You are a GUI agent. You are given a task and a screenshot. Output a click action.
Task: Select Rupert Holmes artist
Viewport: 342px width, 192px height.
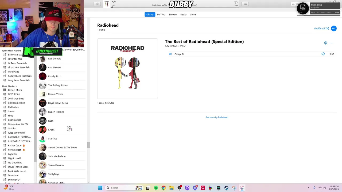tap(62, 112)
